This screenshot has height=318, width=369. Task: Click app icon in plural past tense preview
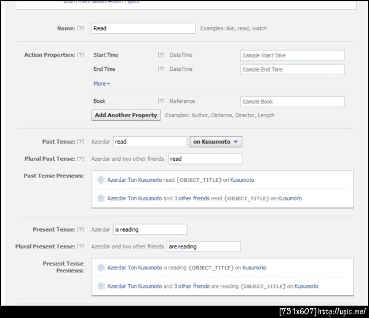[x=101, y=198]
